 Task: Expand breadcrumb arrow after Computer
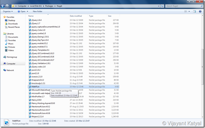point(28,6)
